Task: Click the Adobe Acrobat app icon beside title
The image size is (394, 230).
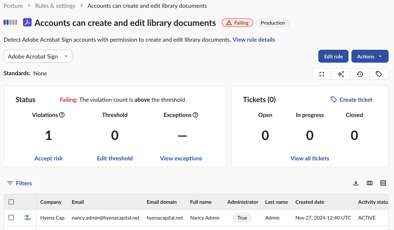Action: tap(27, 22)
